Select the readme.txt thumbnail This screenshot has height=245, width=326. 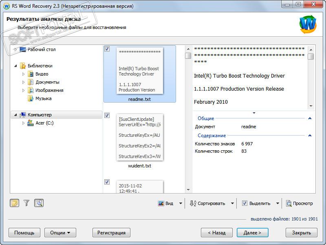[x=140, y=71]
